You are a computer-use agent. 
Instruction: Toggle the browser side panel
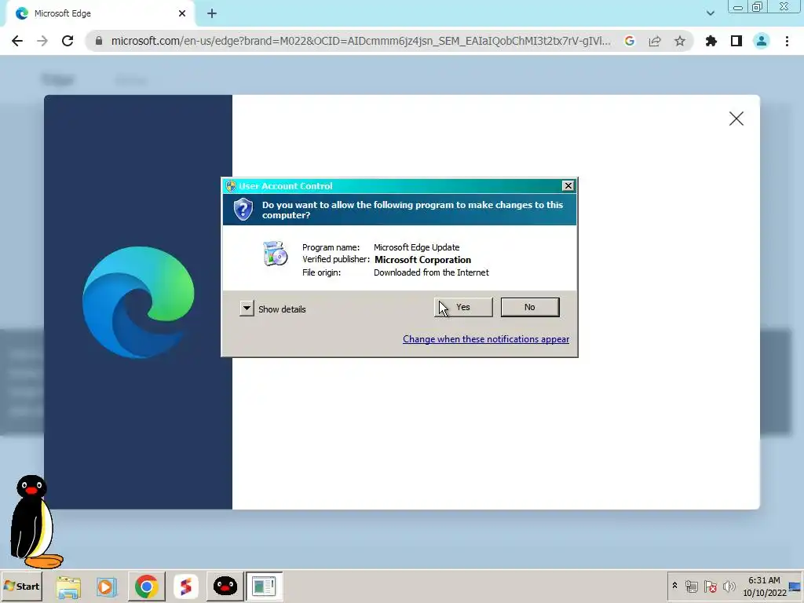pos(736,41)
